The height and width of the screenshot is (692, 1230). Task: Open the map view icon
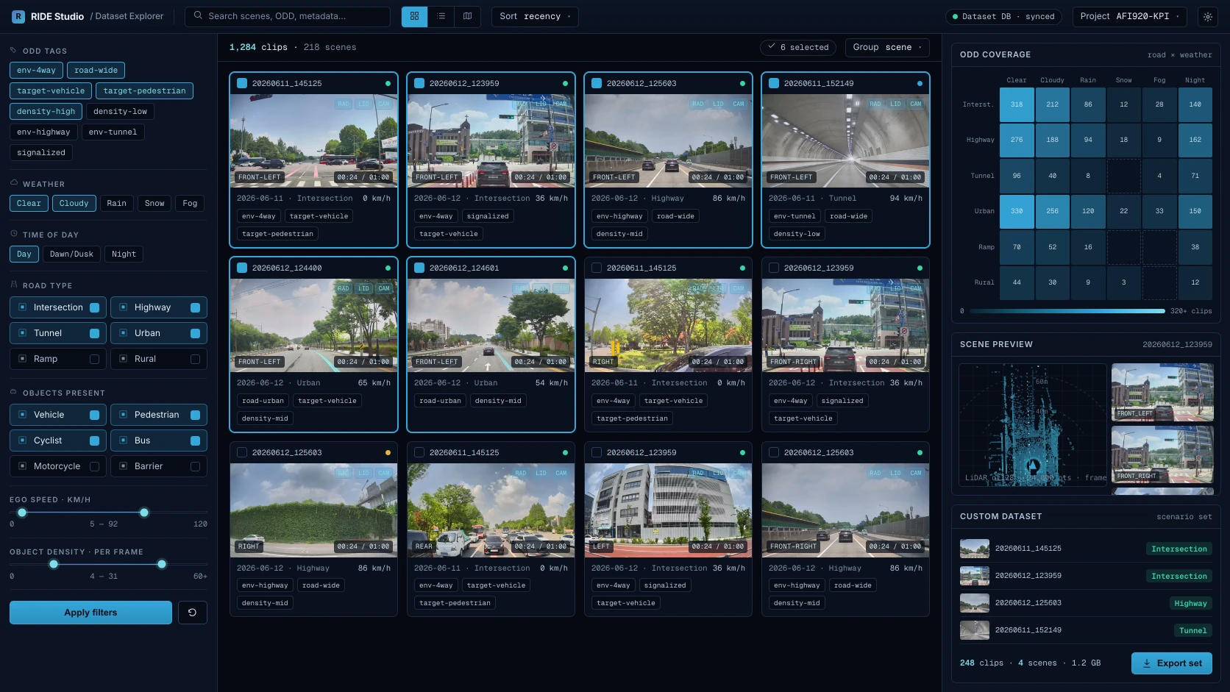[x=467, y=16]
